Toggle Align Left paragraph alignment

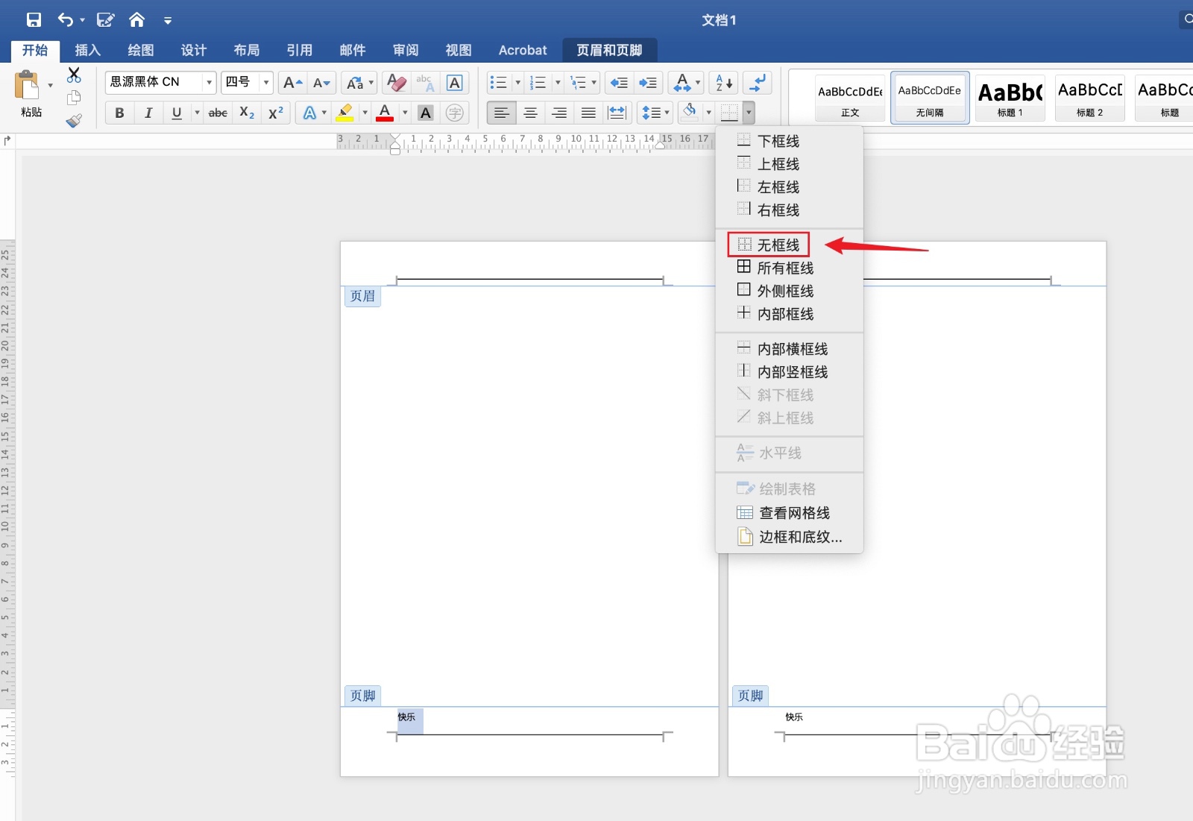pos(501,113)
